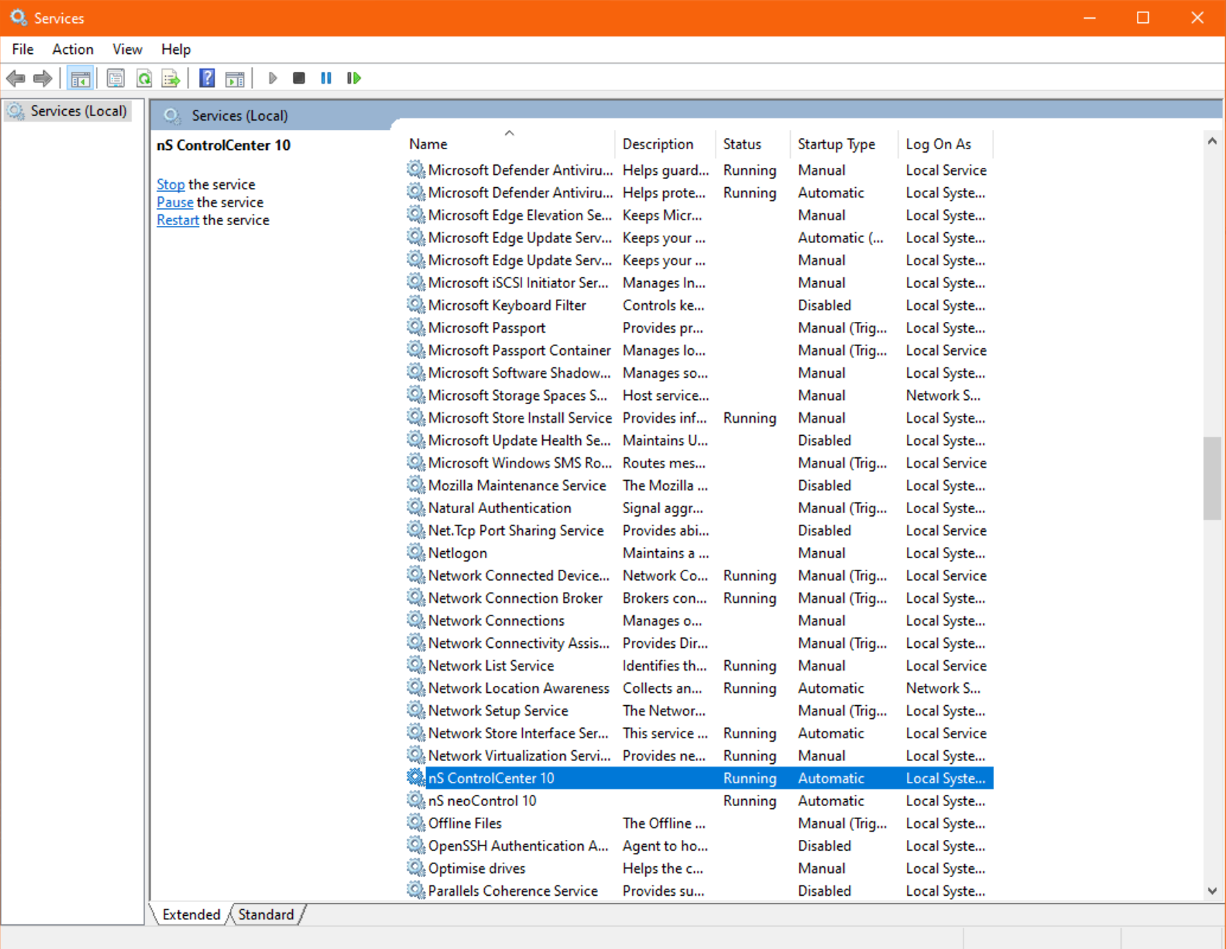Restart the service using toolbar restart icon

pyautogui.click(x=354, y=78)
